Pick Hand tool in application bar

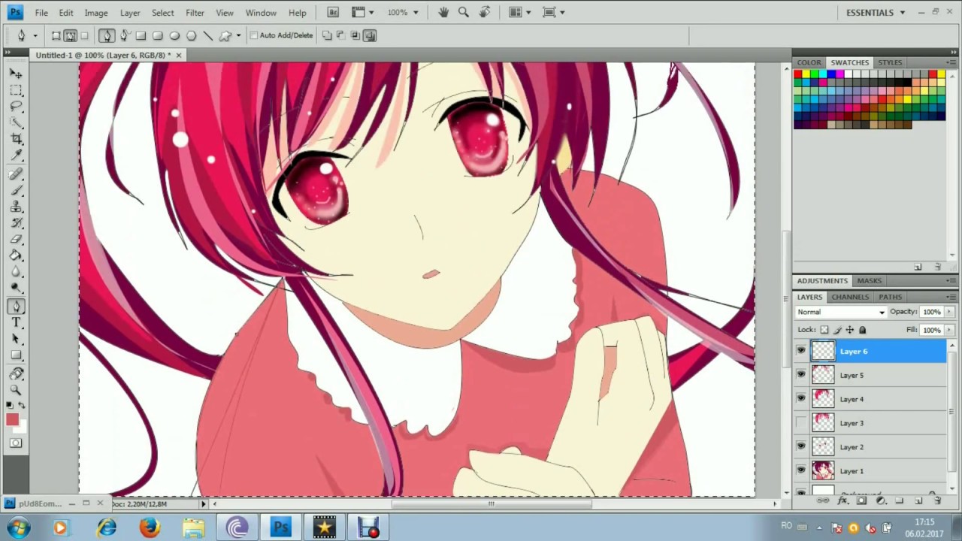(443, 12)
